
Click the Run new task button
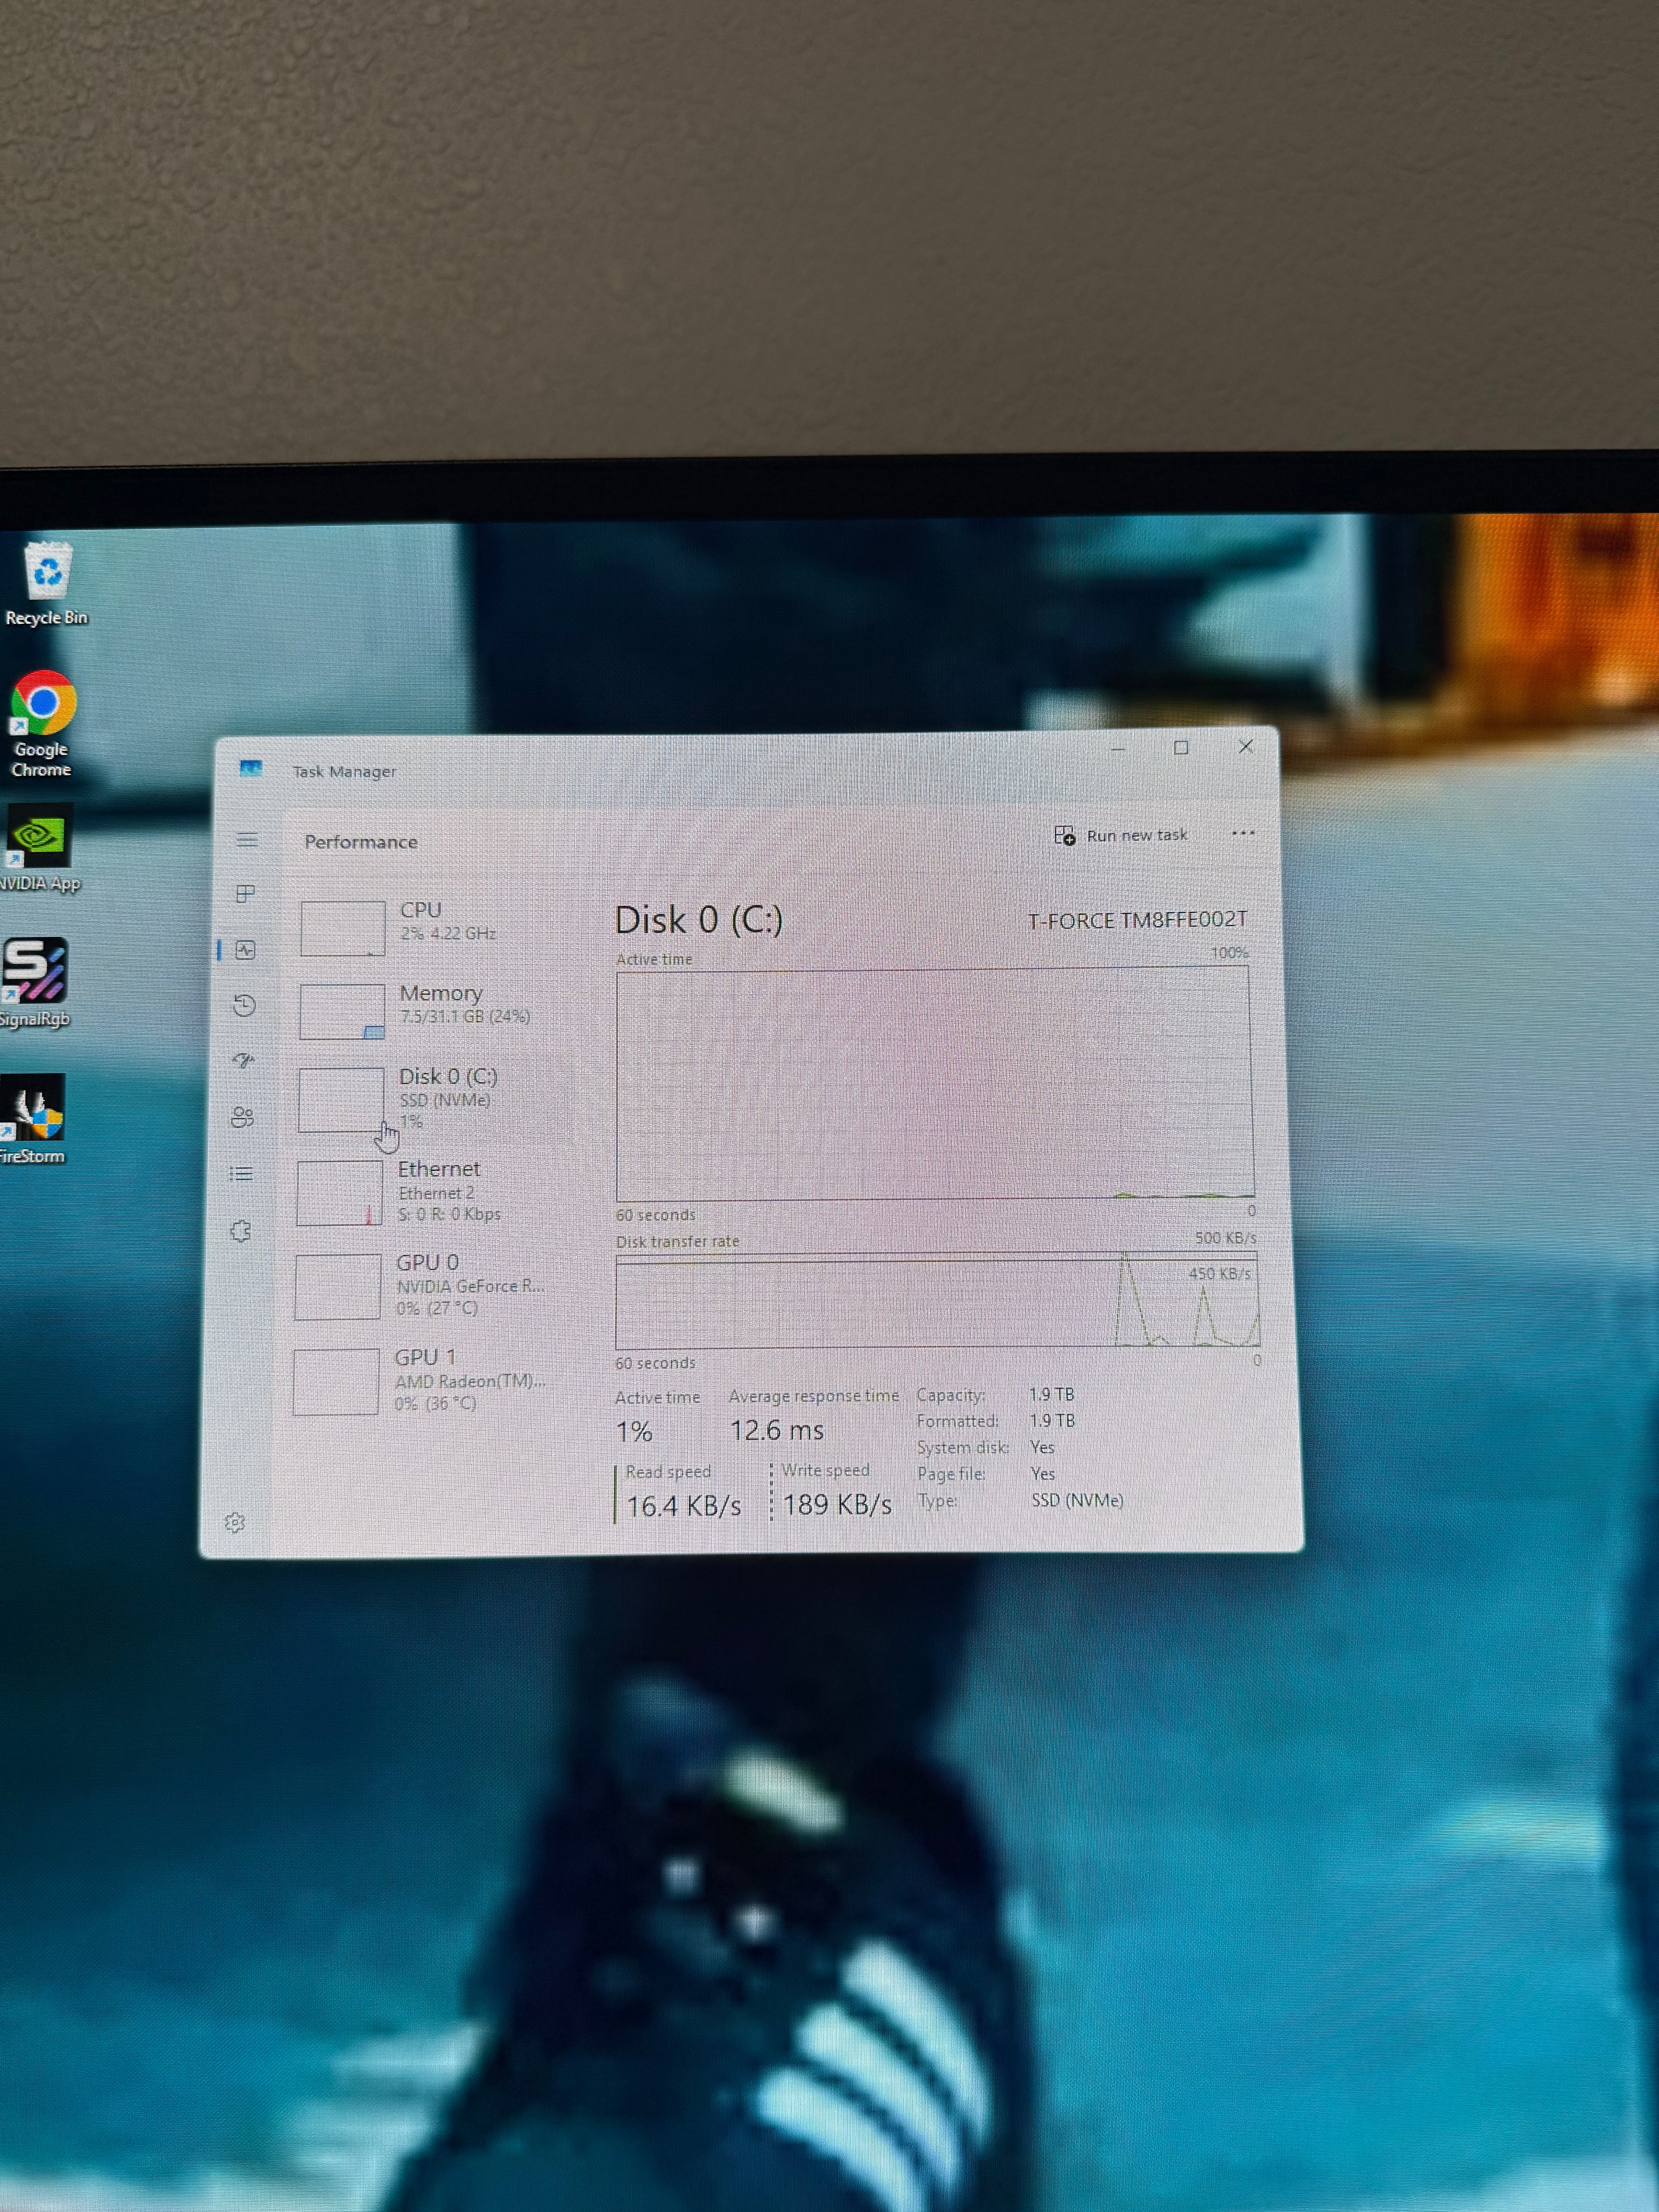click(x=1121, y=835)
